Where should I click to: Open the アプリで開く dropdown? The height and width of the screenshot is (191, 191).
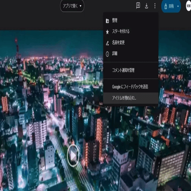tap(72, 6)
